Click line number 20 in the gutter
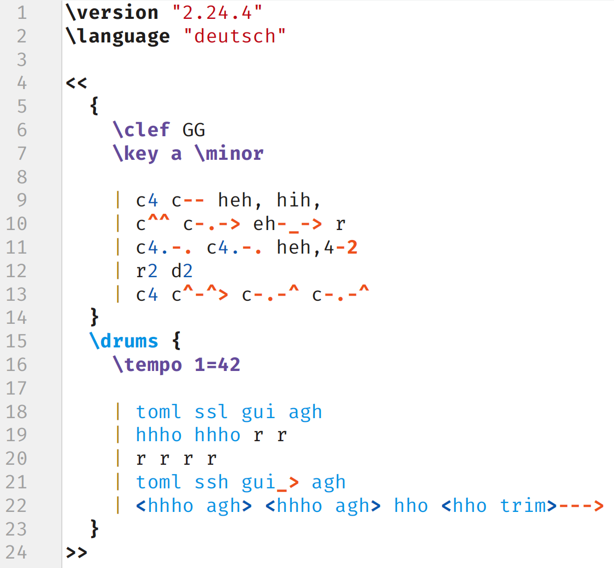Screen dimensions: 614x568 (x=16, y=458)
